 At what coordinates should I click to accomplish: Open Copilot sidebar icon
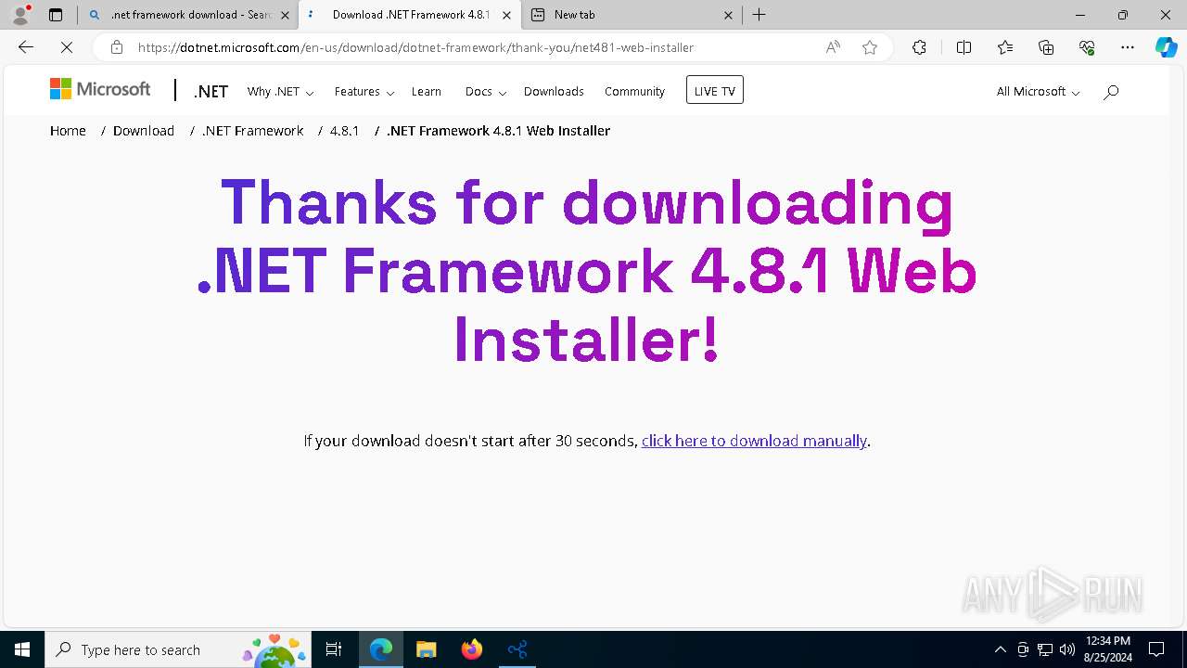pyautogui.click(x=1166, y=47)
